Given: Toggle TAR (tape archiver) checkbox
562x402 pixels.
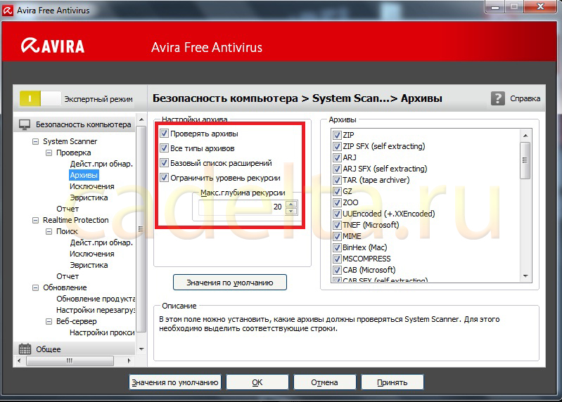Looking at the screenshot, I should click(337, 180).
